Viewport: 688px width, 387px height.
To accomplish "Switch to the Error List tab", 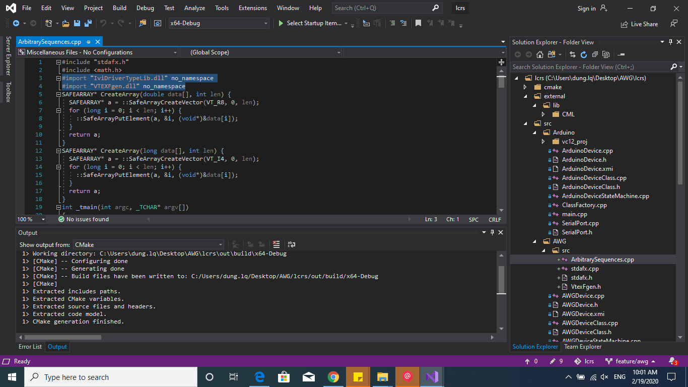I will [30, 347].
